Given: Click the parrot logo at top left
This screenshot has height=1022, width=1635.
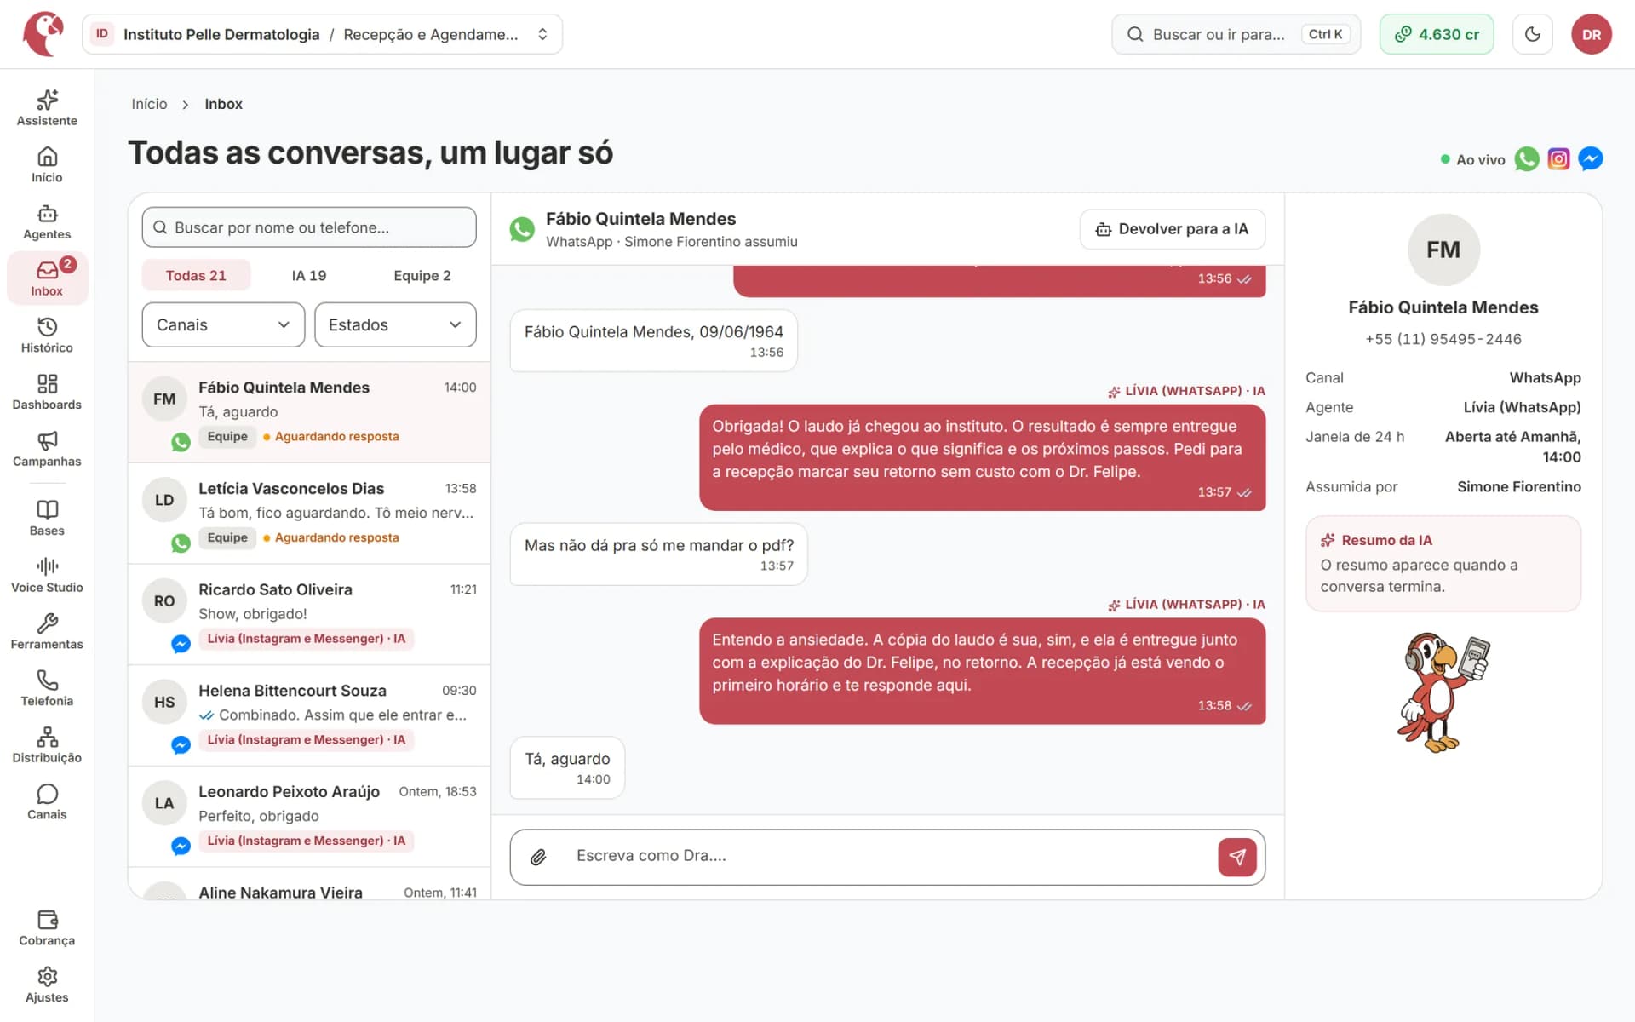Looking at the screenshot, I should (x=44, y=34).
